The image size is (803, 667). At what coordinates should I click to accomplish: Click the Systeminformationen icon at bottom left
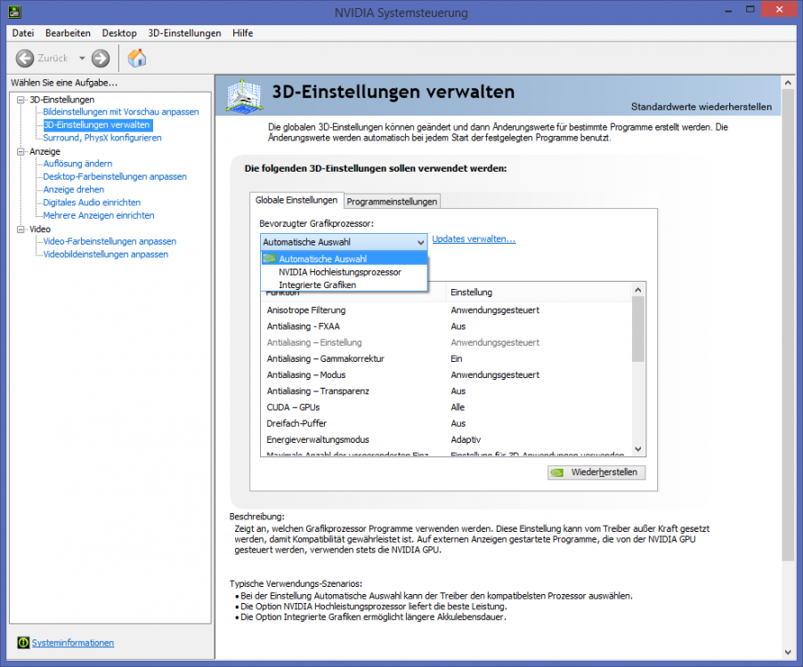pyautogui.click(x=22, y=643)
